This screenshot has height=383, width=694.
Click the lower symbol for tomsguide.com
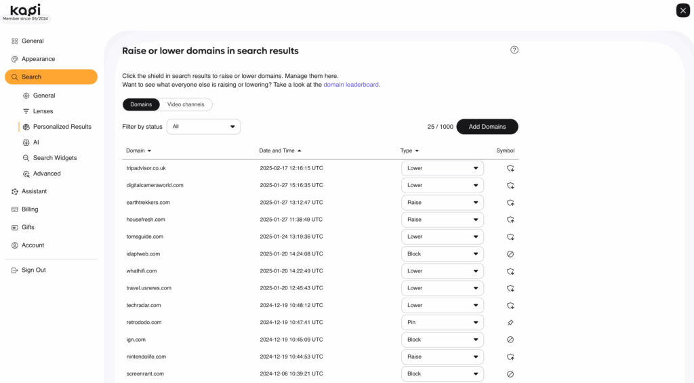(x=510, y=237)
